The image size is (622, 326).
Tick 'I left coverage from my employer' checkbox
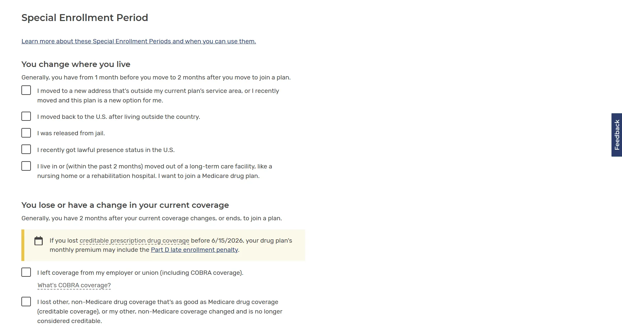[26, 272]
